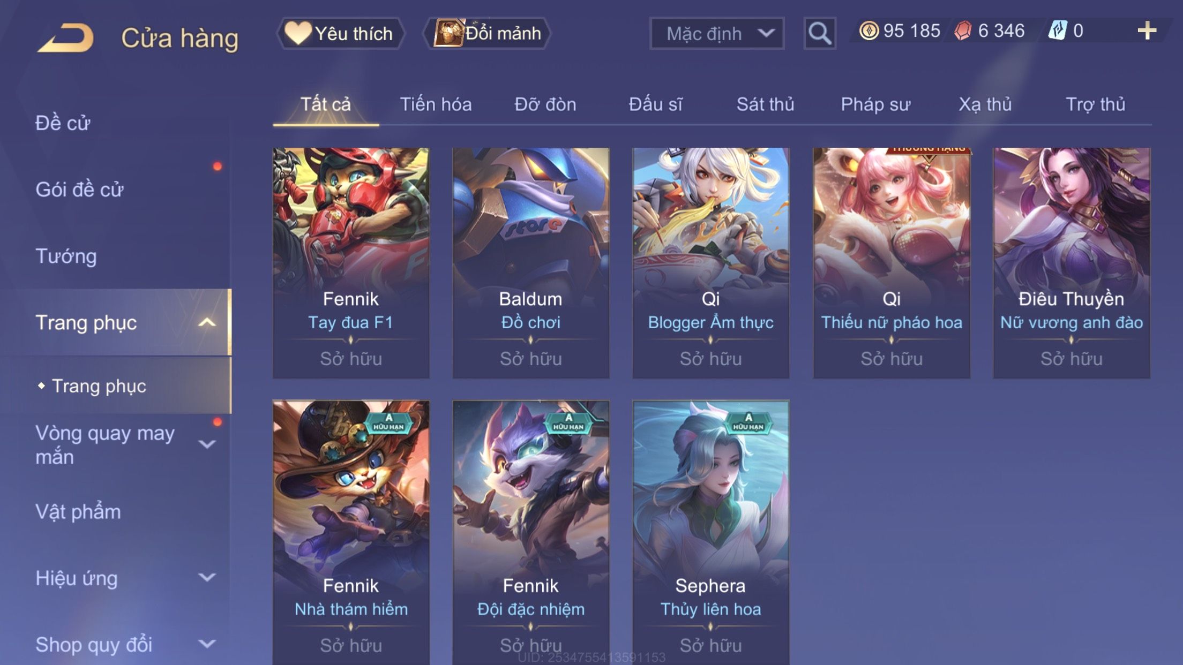Tap the gold coin balance icon
The width and height of the screenshot is (1183, 665).
[868, 31]
